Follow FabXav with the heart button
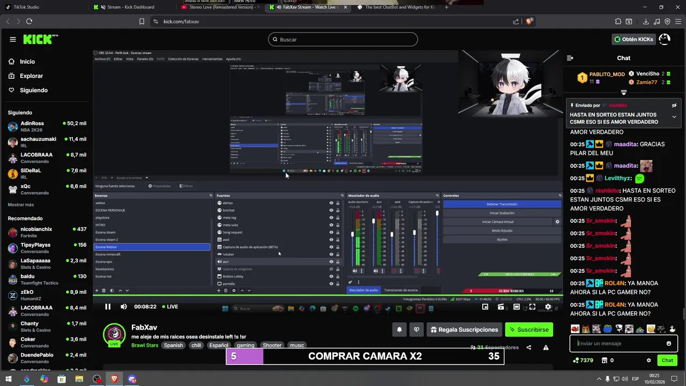The width and height of the screenshot is (686, 386). coord(416,330)
